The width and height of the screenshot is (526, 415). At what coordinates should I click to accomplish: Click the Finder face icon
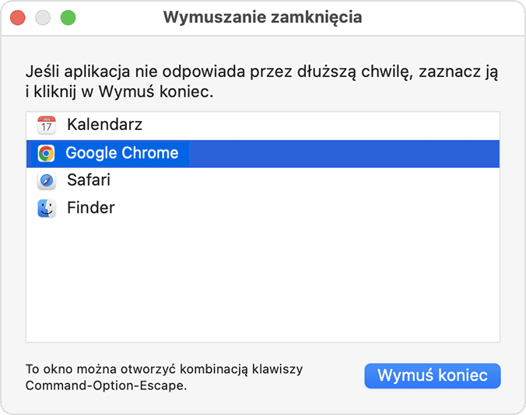46,208
